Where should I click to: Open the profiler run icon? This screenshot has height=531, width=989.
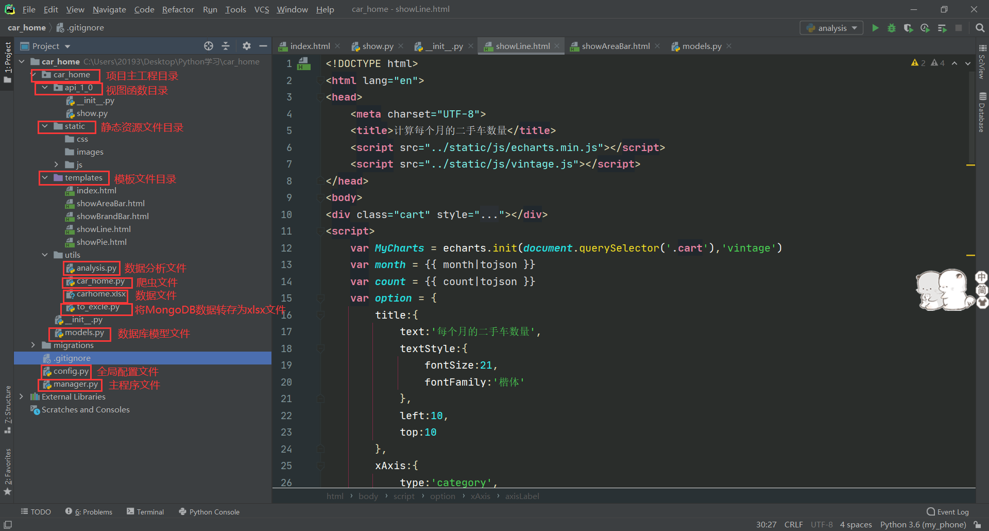pos(925,28)
